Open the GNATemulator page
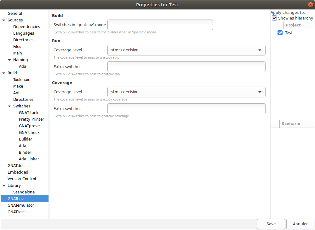Screen dimensions: 315x230 click(x=21, y=205)
